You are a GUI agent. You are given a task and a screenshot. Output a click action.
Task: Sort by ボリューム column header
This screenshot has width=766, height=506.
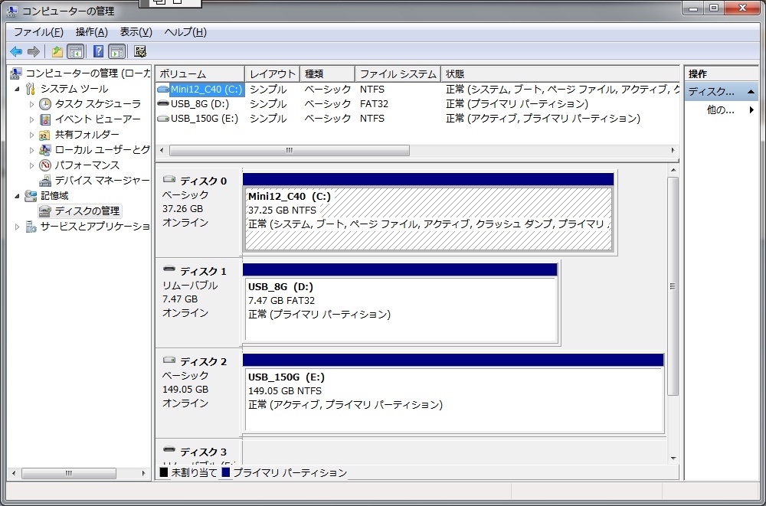pyautogui.click(x=200, y=74)
